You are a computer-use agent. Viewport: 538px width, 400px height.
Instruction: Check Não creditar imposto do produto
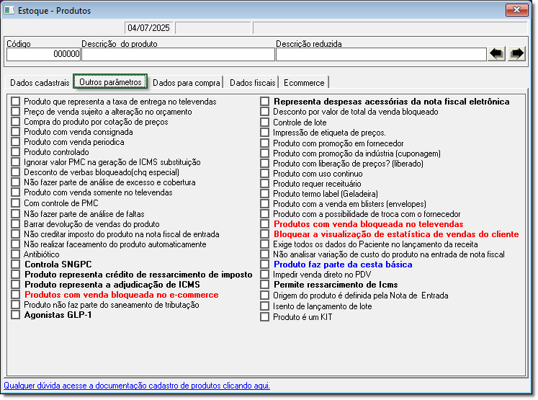click(x=15, y=234)
